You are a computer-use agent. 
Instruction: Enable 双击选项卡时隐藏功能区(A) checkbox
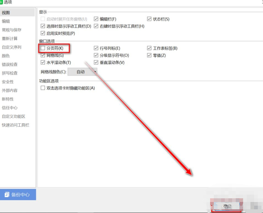pyautogui.click(x=43, y=88)
